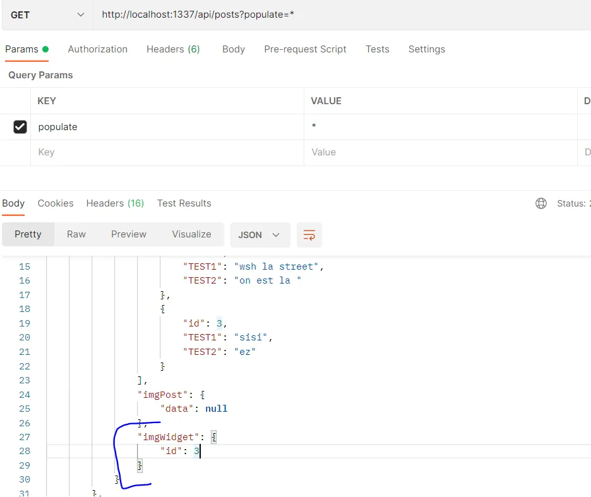This screenshot has height=497, width=591.
Task: Click the request URL input field
Action: [x=342, y=15]
